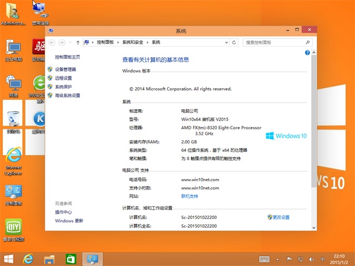Click 更改设置 change settings link
The image size is (355, 266).
point(281,217)
